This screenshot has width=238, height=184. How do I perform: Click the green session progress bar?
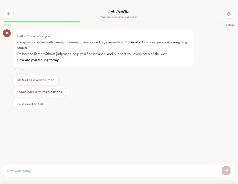click(x=42, y=22)
